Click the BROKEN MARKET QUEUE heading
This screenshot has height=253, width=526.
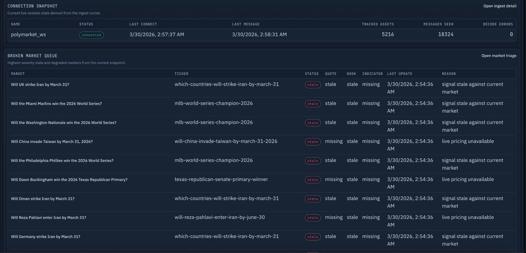point(32,56)
